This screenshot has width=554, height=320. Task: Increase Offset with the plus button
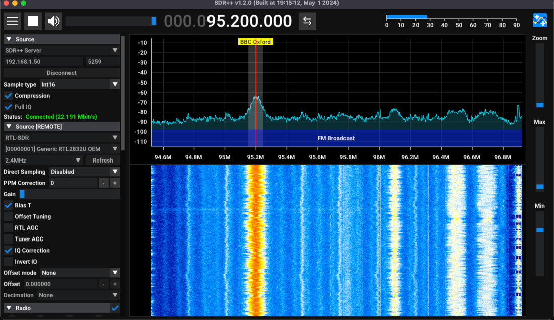click(115, 284)
